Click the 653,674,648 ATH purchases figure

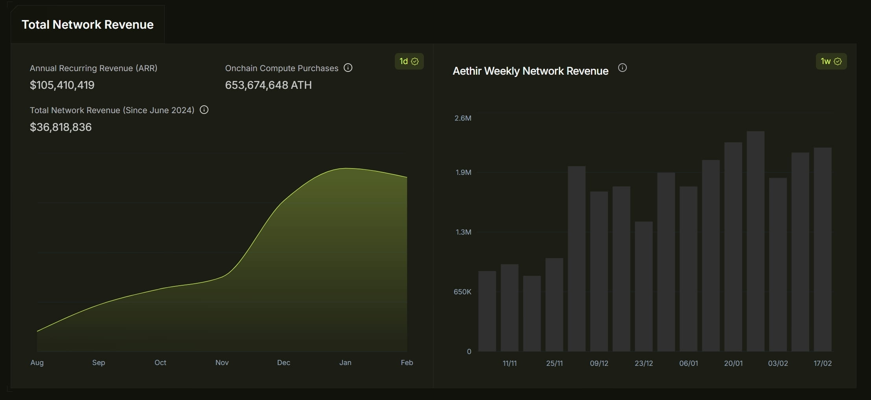(269, 85)
